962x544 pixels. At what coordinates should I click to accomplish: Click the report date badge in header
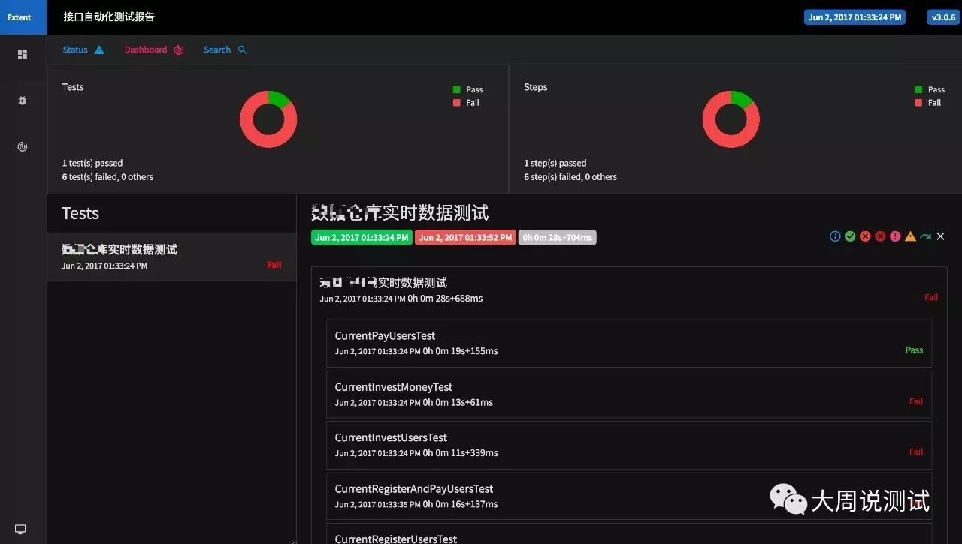(x=855, y=17)
